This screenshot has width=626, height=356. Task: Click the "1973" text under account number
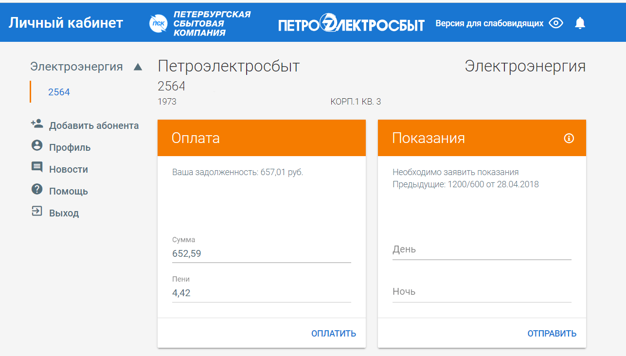pos(167,102)
